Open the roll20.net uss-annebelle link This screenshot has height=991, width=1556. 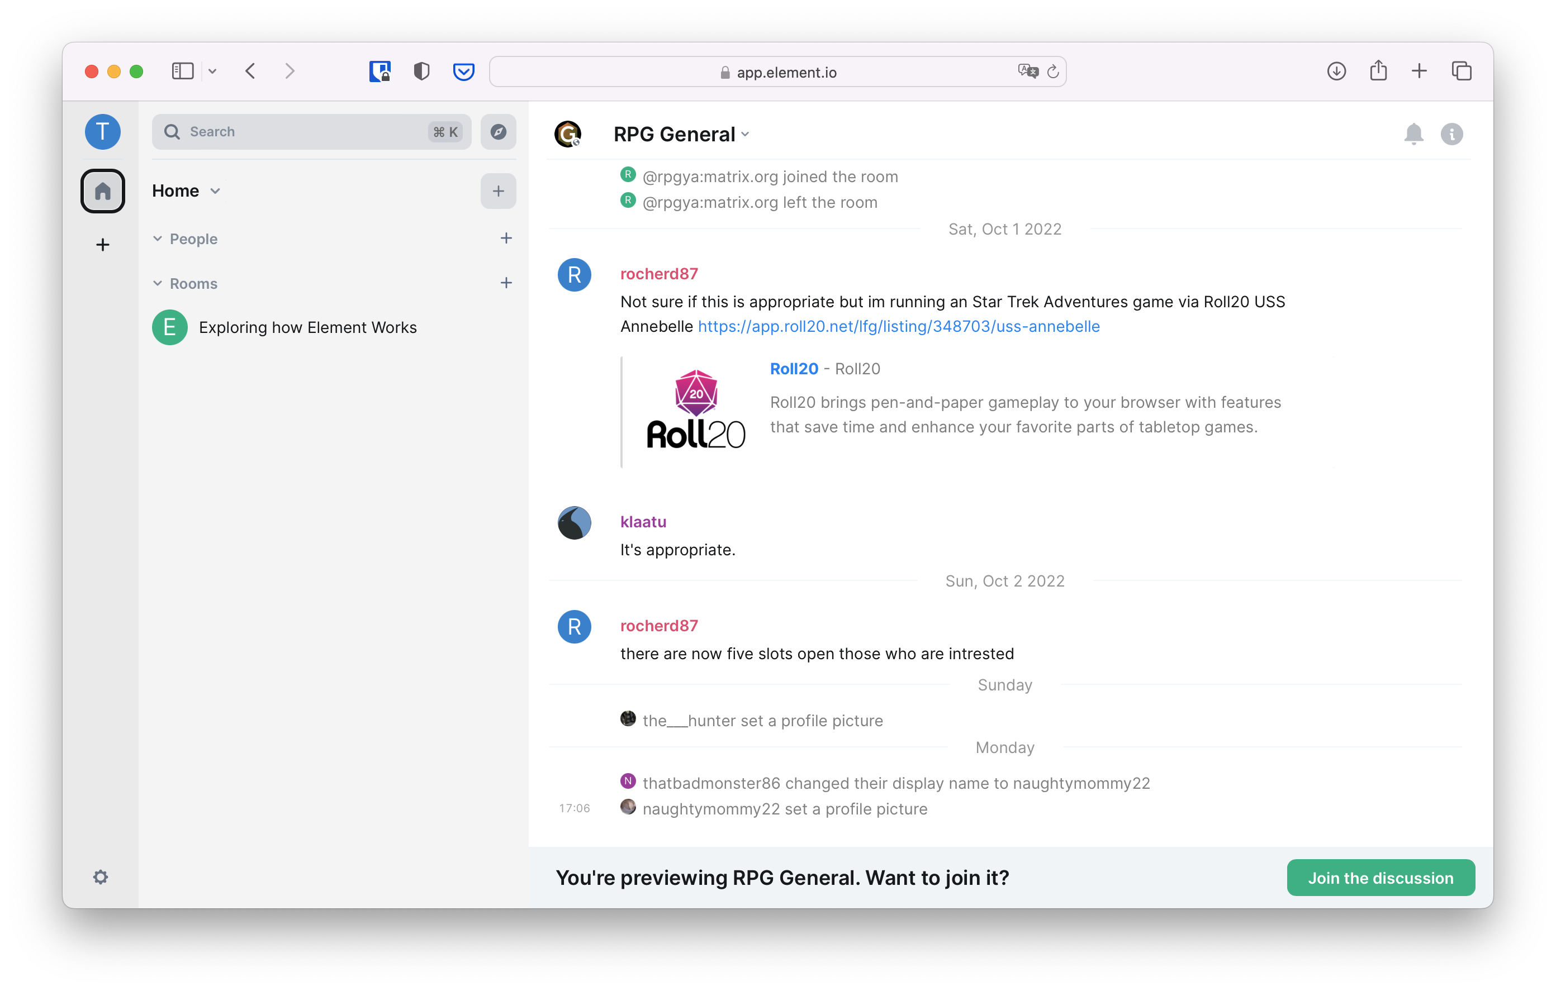[x=898, y=326]
